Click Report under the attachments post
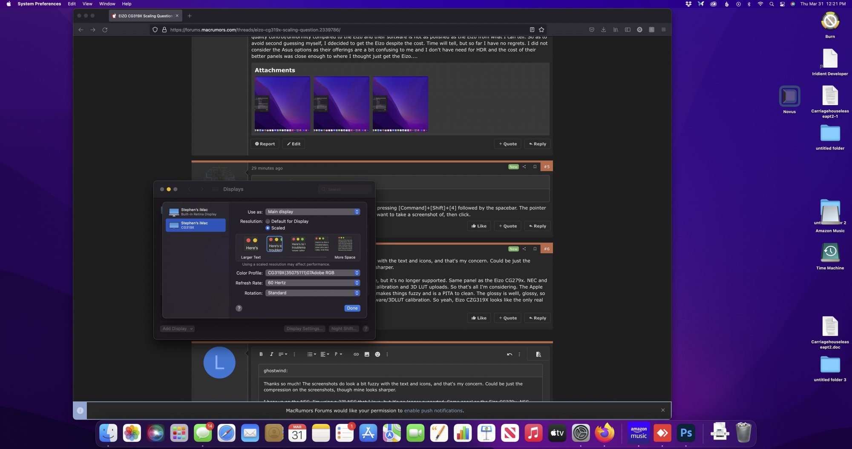 [x=265, y=144]
